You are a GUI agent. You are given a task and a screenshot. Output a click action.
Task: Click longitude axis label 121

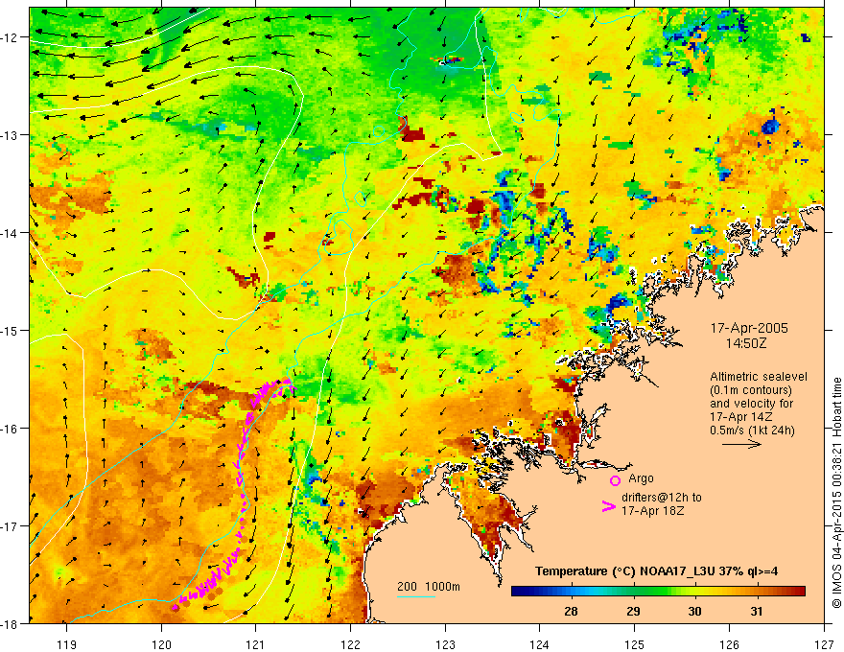coord(256,644)
